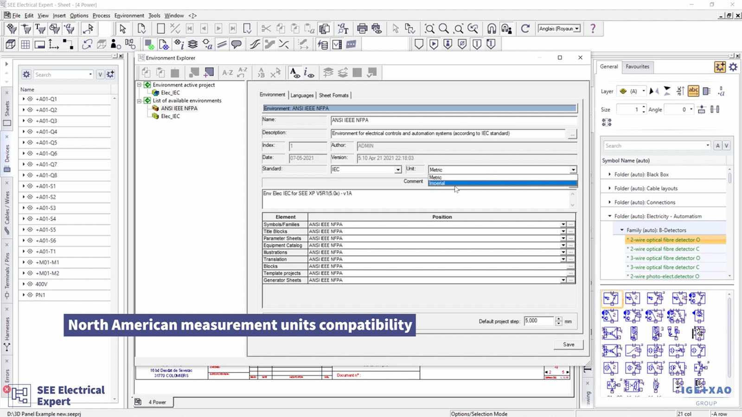Open the Process menu
This screenshot has height=417, width=742.
click(x=101, y=15)
